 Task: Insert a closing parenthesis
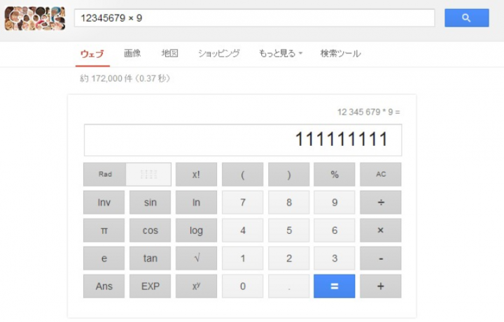289,175
